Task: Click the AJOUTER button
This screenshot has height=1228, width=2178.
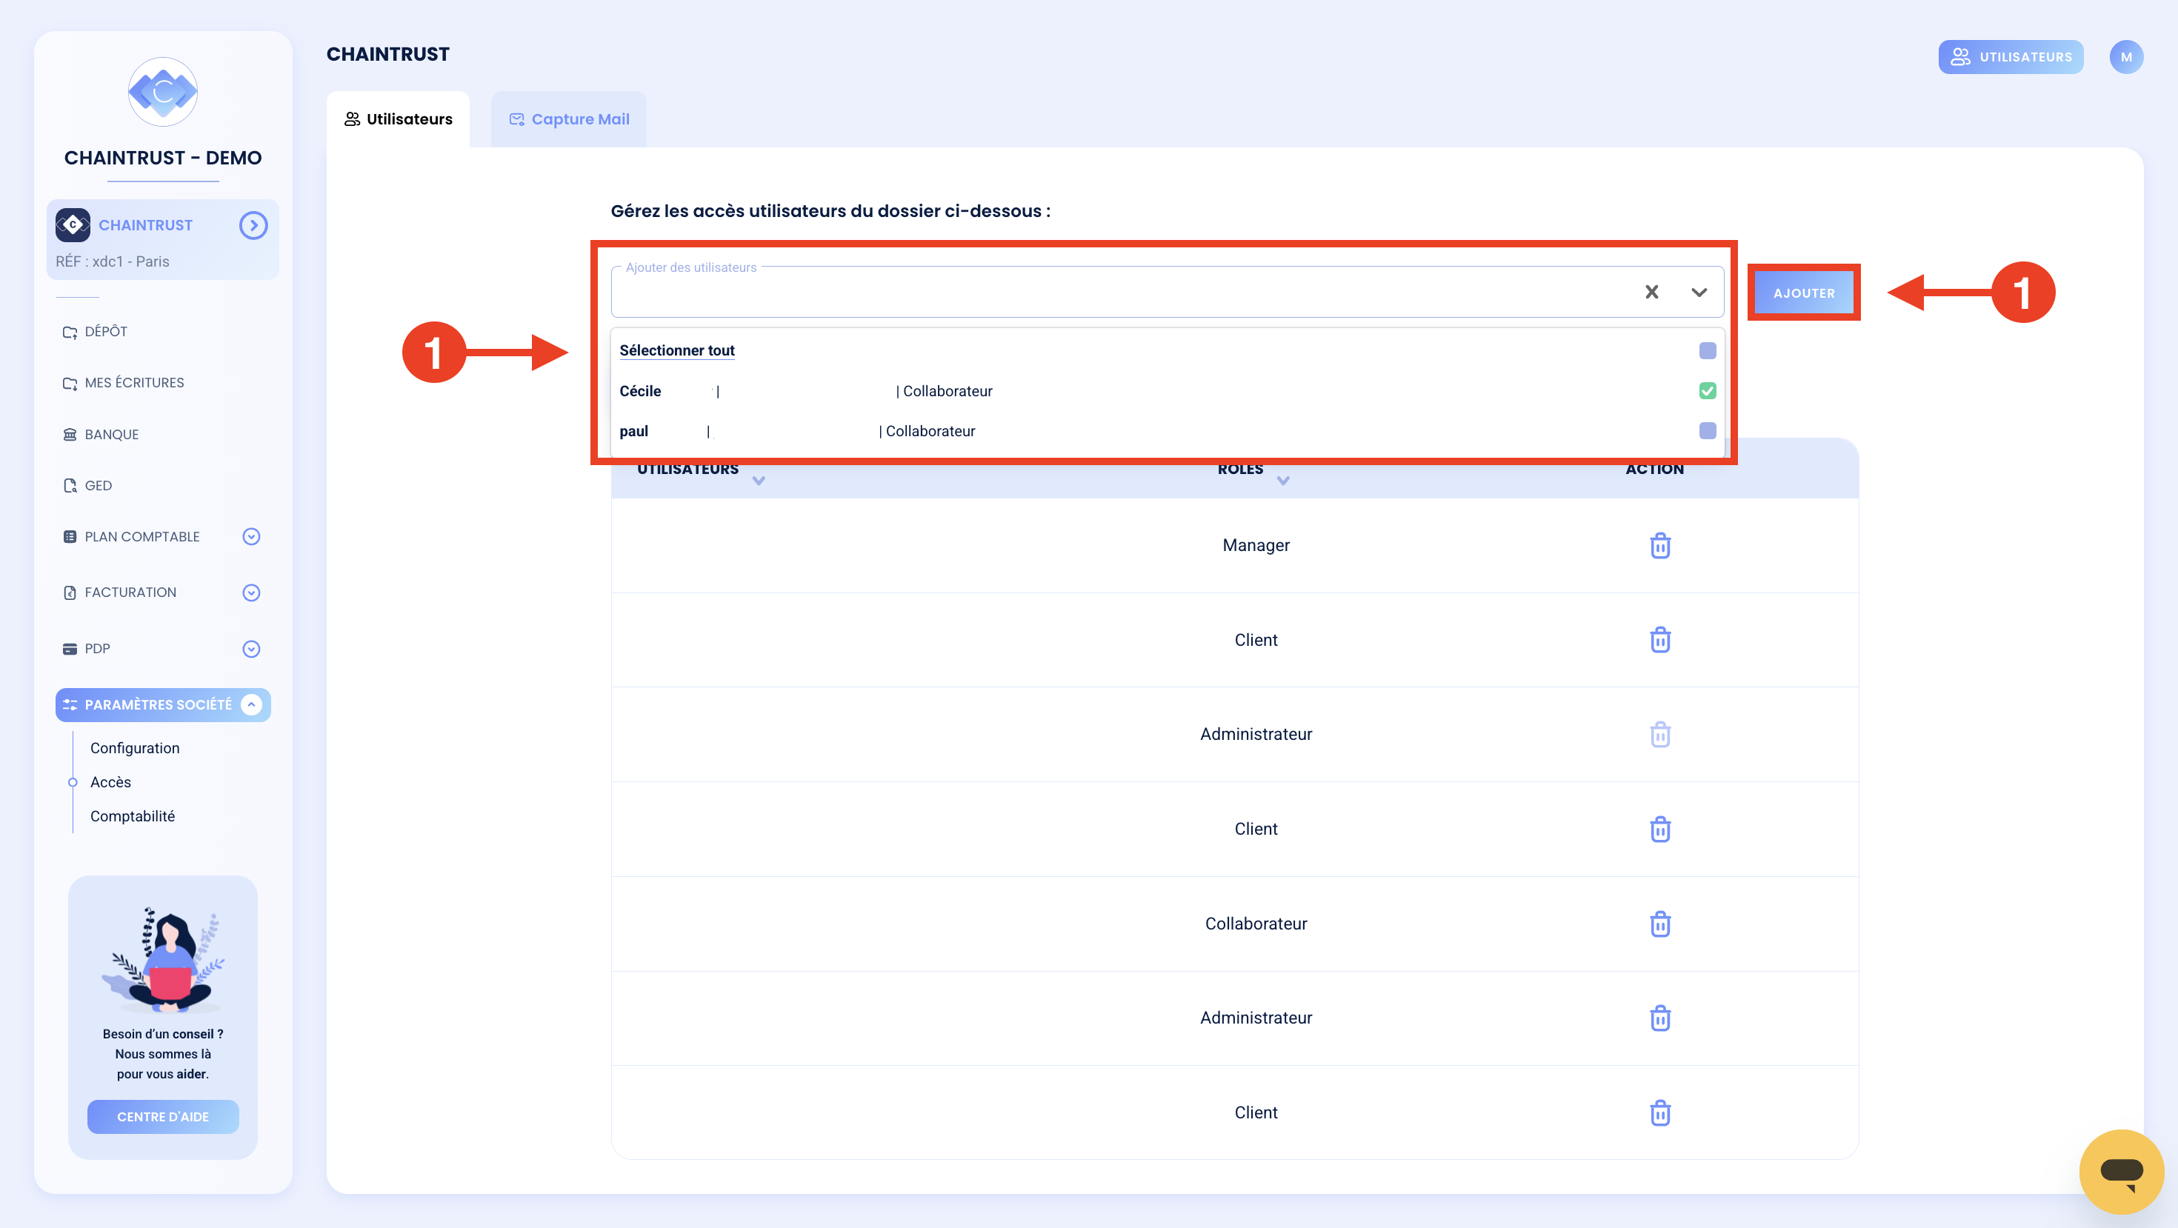Action: [1803, 293]
